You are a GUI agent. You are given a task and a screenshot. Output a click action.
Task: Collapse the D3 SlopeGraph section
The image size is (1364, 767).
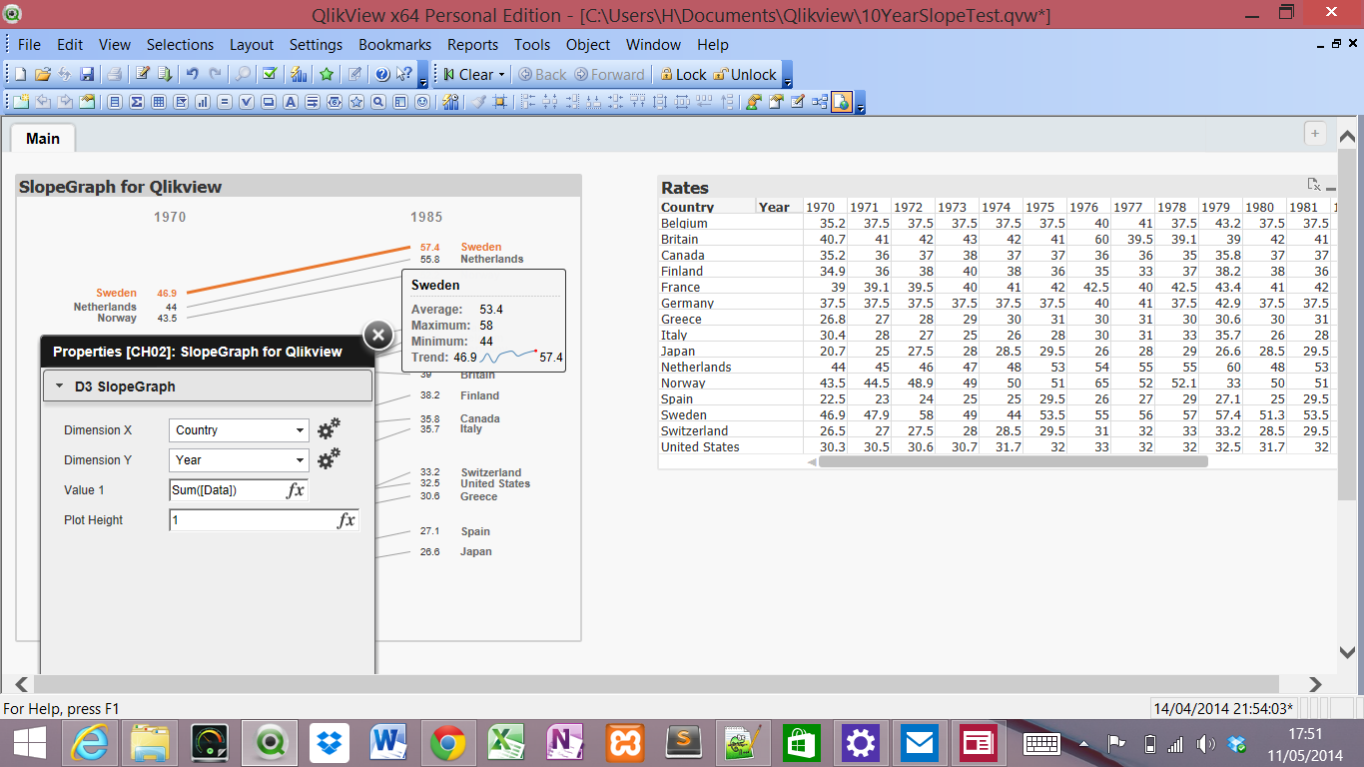pyautogui.click(x=208, y=386)
